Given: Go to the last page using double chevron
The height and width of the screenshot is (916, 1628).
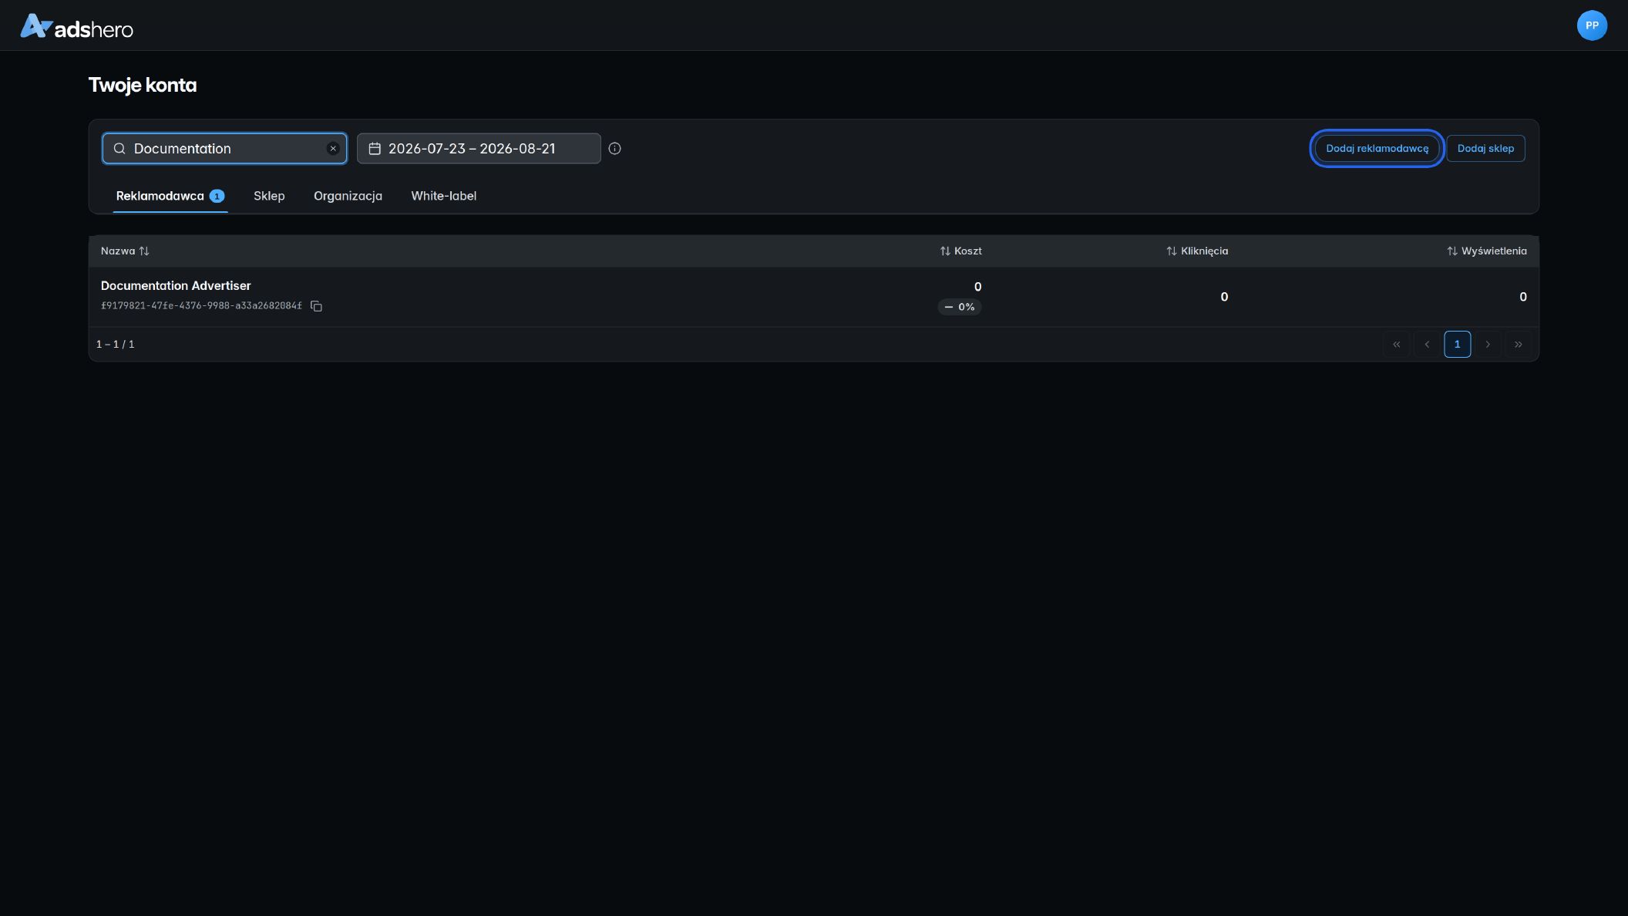Looking at the screenshot, I should 1518,345.
